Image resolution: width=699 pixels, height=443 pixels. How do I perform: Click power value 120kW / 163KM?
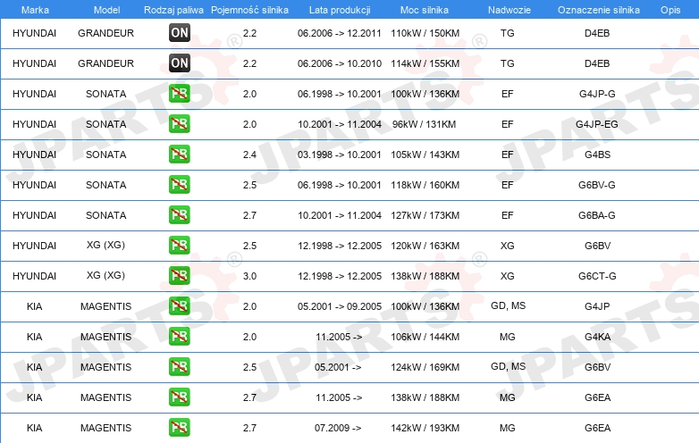click(x=425, y=246)
